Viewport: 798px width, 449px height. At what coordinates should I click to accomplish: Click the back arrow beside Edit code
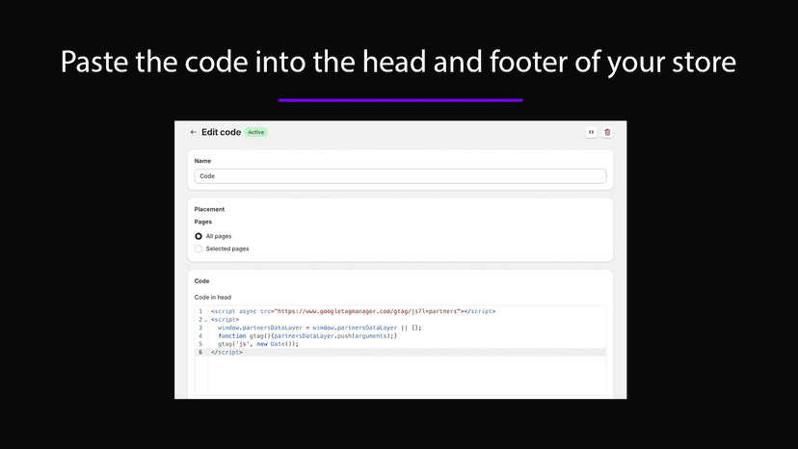194,132
